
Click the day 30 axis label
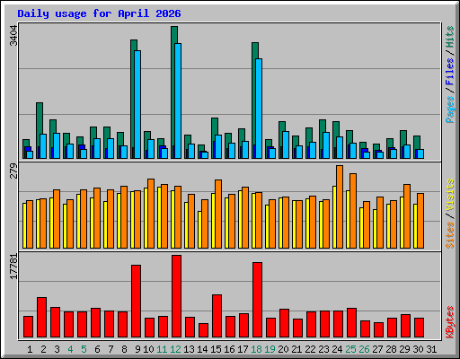[x=418, y=349]
